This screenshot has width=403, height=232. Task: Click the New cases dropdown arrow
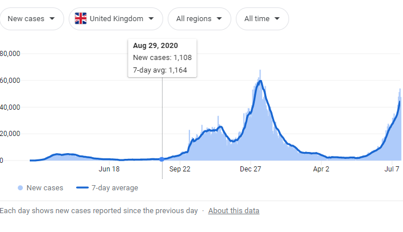click(x=53, y=19)
